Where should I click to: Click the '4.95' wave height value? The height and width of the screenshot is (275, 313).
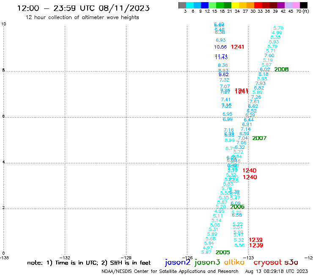pos(220,211)
